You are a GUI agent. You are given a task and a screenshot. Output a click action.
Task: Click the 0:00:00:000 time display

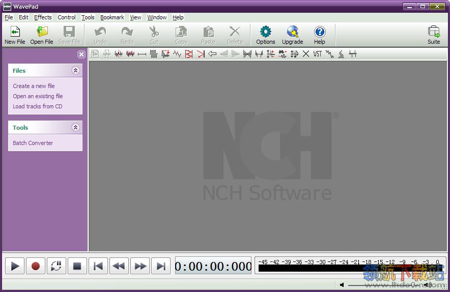pyautogui.click(x=213, y=266)
